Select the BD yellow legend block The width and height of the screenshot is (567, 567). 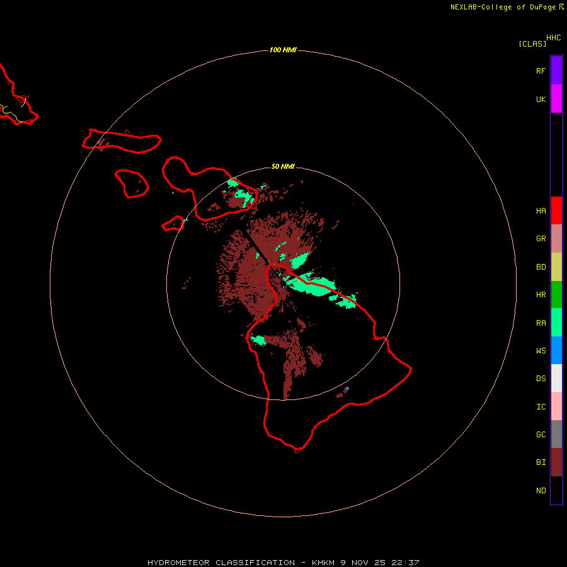(556, 266)
